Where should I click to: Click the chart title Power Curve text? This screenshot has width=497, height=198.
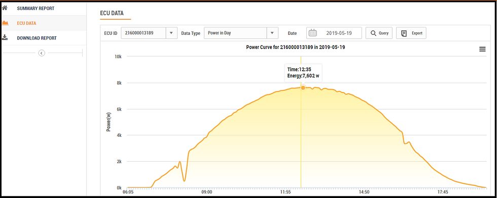(x=295, y=47)
